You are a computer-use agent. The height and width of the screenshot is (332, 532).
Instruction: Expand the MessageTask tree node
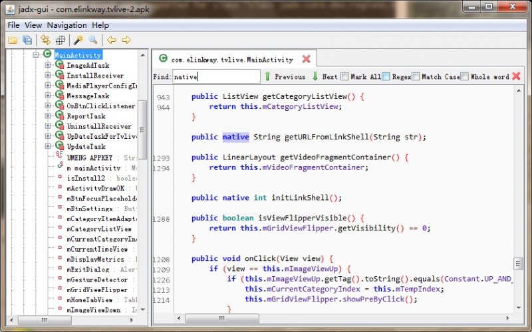point(48,95)
